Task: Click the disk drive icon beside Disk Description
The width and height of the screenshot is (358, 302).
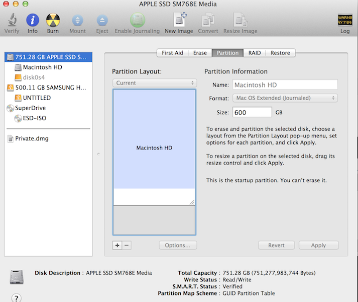Action: click(x=17, y=277)
